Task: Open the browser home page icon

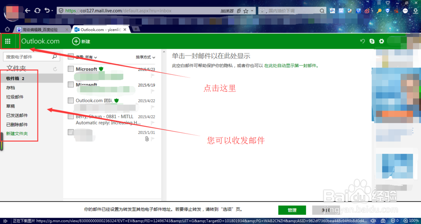Action: 8,29
